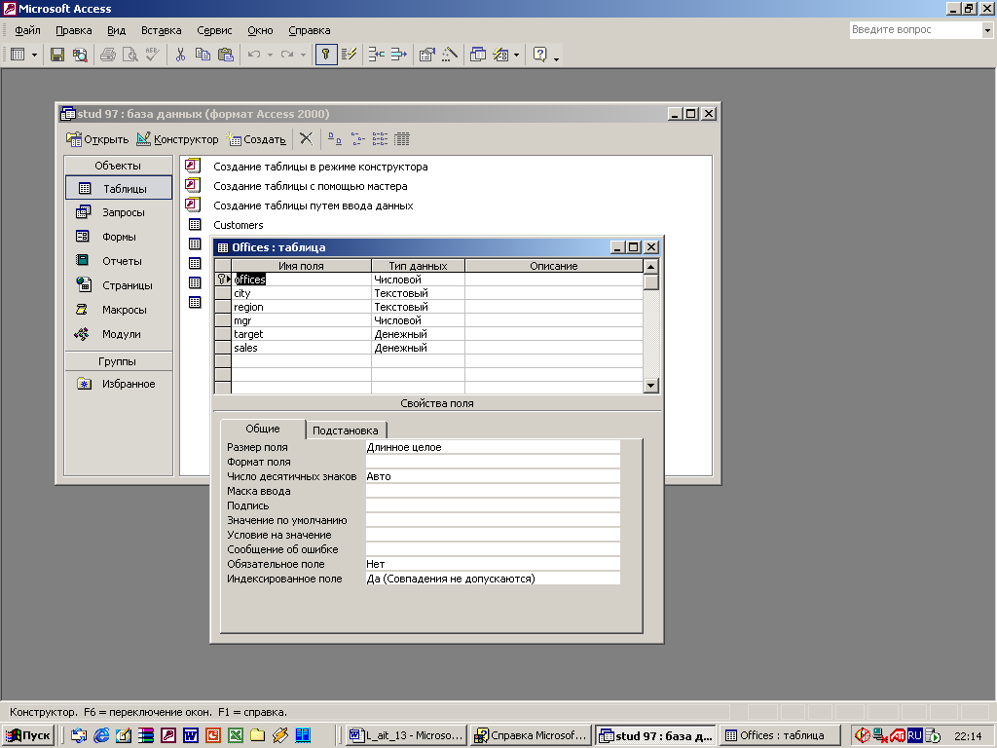Select Страницы in the objects panel
Image resolution: width=997 pixels, height=748 pixels.
pos(118,285)
